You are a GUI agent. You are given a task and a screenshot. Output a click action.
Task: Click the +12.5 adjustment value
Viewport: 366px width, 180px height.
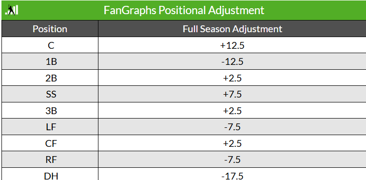tap(232, 45)
